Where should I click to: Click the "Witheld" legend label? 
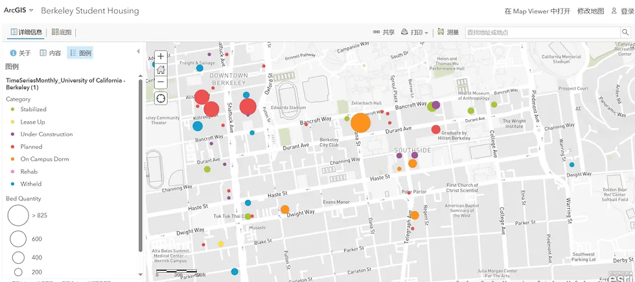click(x=31, y=184)
